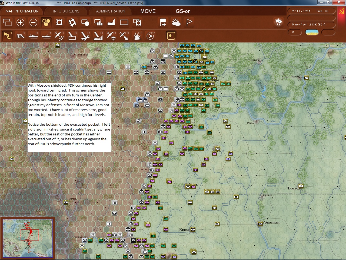Image resolution: width=346 pixels, height=260 pixels.
Task: Click the yellow up-arrow toolbar button
Action: [171, 35]
